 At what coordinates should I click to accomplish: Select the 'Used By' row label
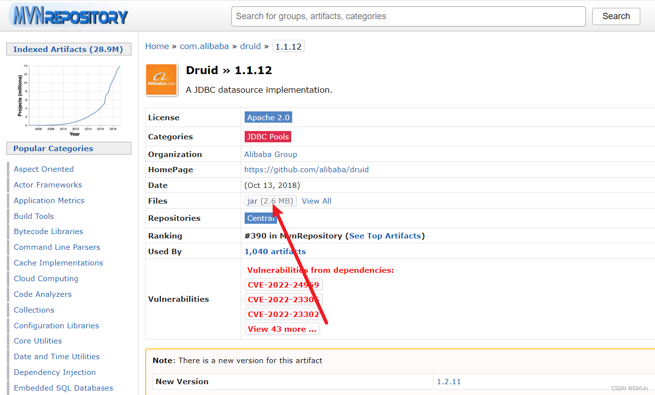point(165,251)
